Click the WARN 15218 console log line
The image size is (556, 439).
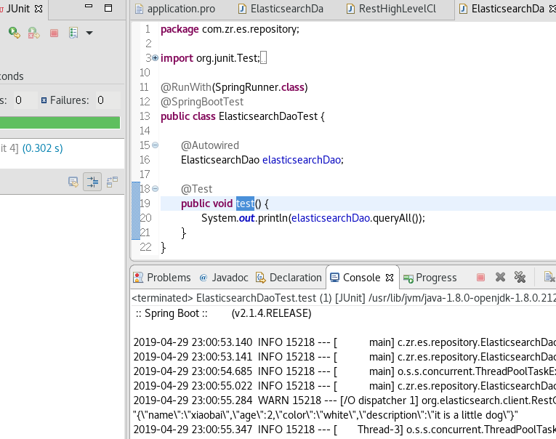(x=345, y=400)
